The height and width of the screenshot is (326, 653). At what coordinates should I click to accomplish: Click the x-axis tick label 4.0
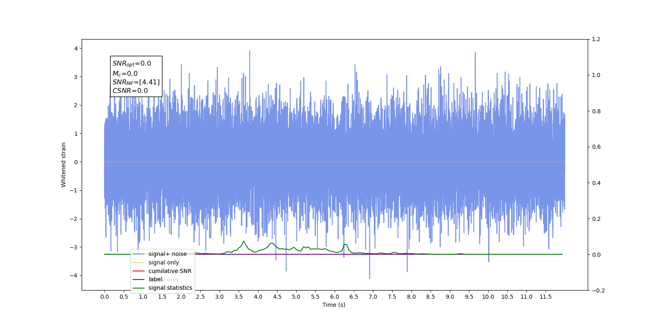pos(258,297)
